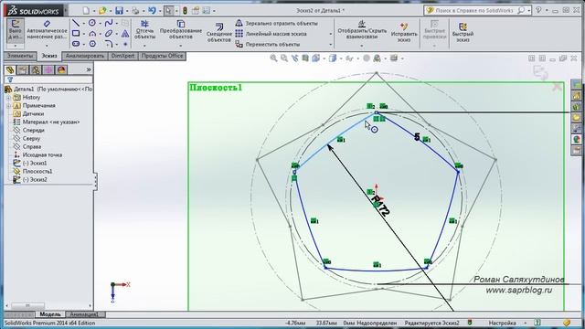Select Эскиз2 in the feature tree
Image resolution: width=585 pixels, height=329 pixels.
[x=30, y=179]
